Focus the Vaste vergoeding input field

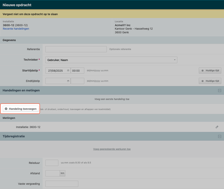pyautogui.click(x=62, y=184)
